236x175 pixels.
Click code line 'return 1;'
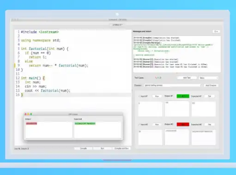point(38,57)
